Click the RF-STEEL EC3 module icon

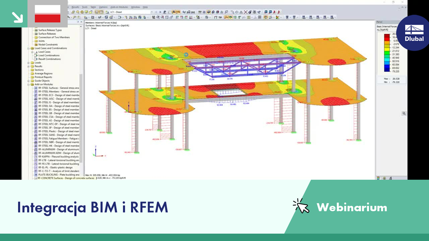(x=36, y=95)
